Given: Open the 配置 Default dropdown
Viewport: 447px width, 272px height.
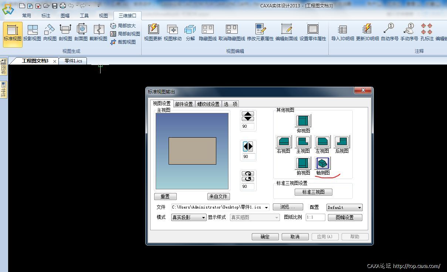Looking at the screenshot, I should click(359, 207).
